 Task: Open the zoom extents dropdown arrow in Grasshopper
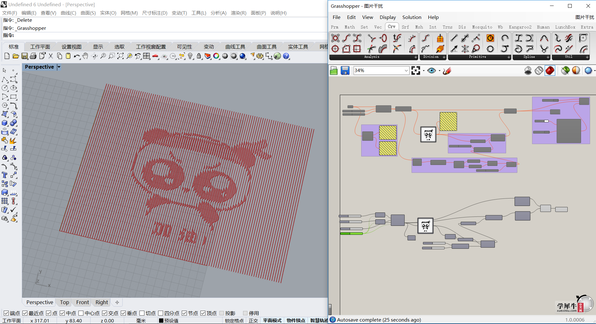[x=424, y=71]
